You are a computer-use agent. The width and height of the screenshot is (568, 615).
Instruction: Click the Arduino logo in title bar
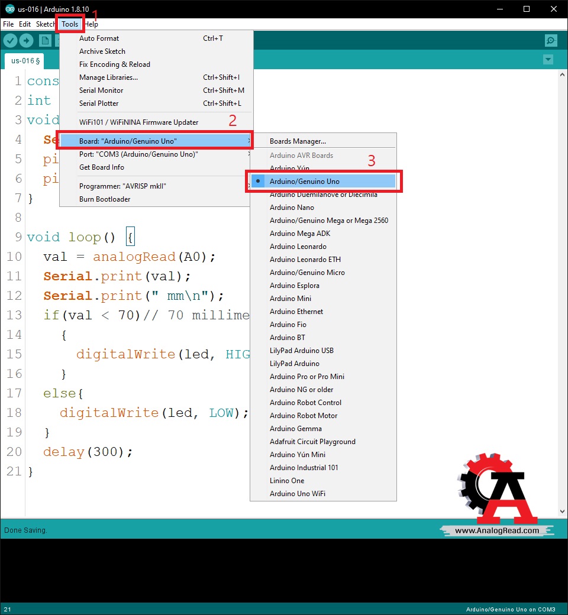tap(10, 9)
